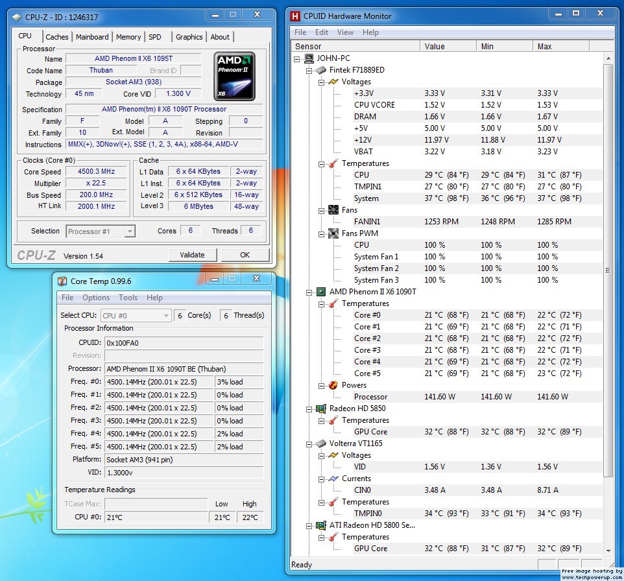Open the Processor #1 selection dropdown in CPU-Z
The image size is (624, 581).
[130, 231]
